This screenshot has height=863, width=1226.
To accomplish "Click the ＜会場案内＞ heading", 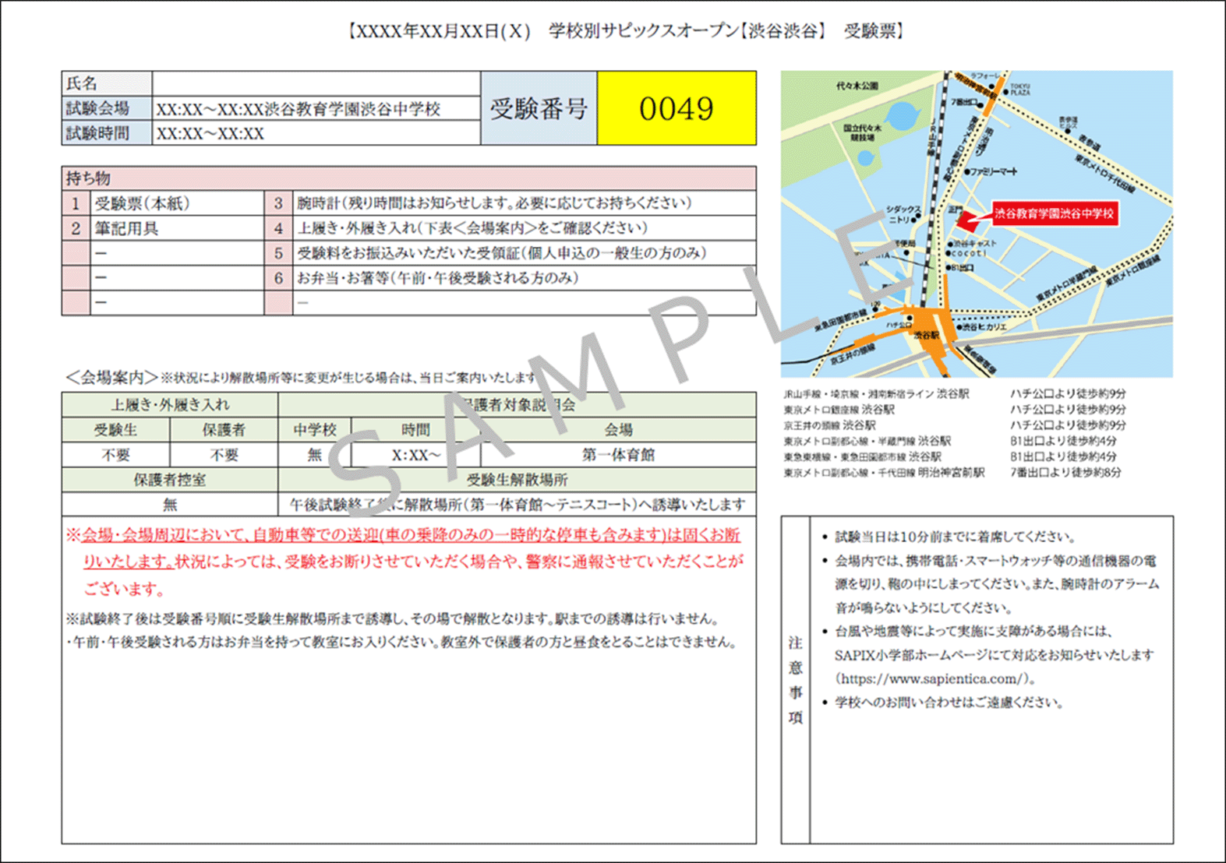I will click(x=111, y=378).
